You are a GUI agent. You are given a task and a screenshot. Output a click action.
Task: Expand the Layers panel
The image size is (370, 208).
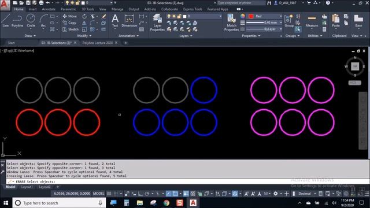(x=186, y=36)
